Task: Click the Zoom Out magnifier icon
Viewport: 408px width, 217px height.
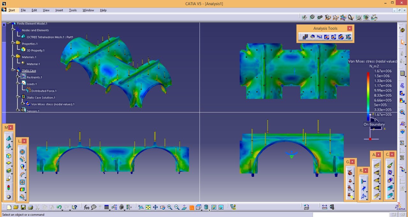Action: click(177, 207)
